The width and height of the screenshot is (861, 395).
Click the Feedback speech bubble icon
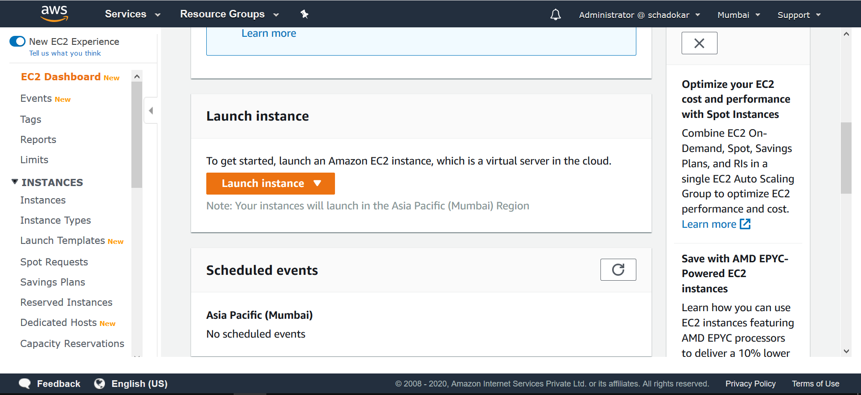[x=25, y=383]
